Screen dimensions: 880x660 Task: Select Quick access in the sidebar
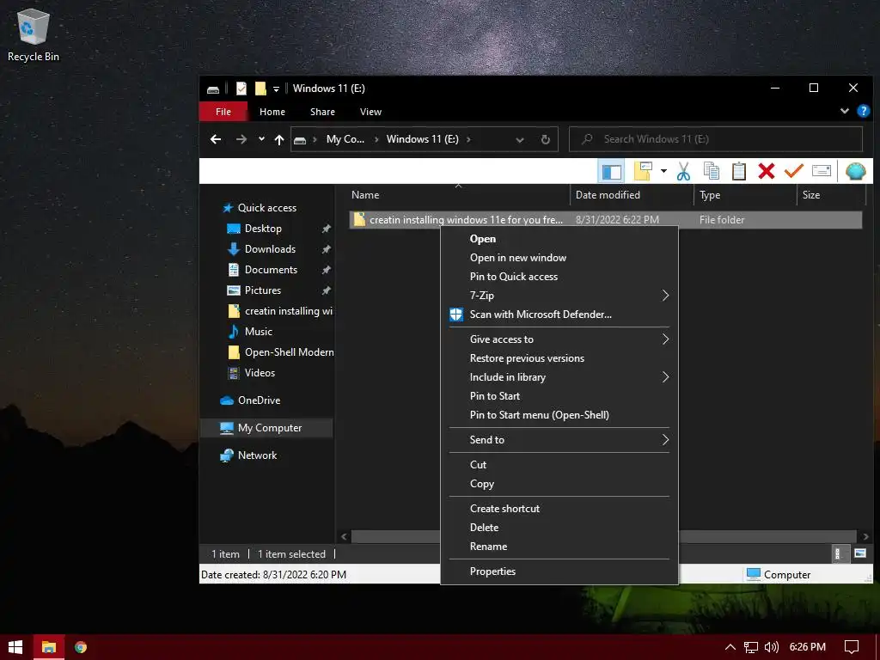coord(267,208)
